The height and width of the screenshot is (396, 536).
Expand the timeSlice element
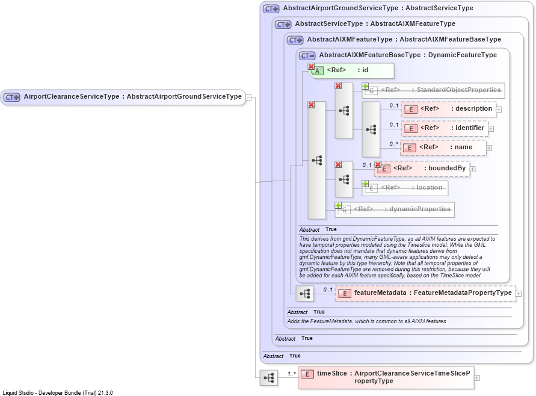[x=477, y=378]
